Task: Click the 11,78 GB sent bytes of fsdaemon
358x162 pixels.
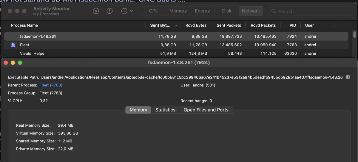Action: (x=167, y=36)
